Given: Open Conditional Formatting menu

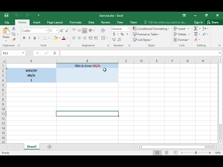Looking at the screenshot, I should coord(151,29).
